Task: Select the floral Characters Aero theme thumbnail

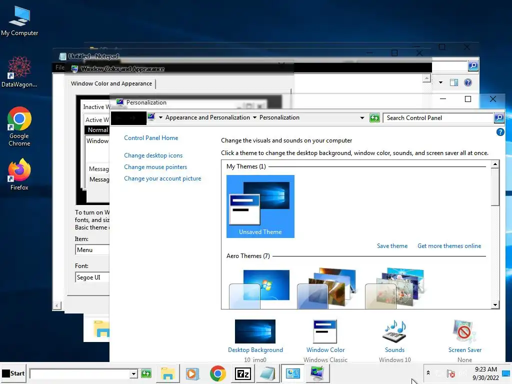Action: click(x=395, y=288)
